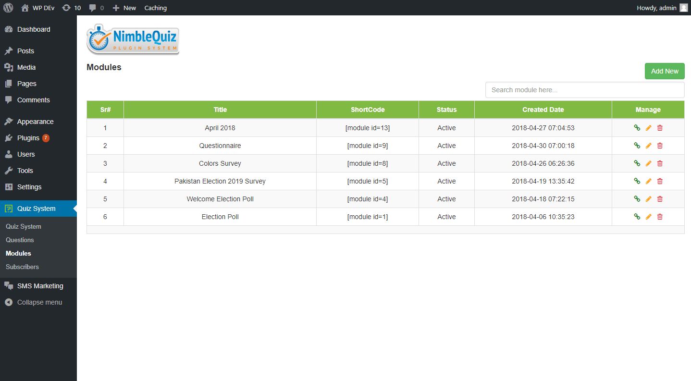Screen dimensions: 691x381
Task: Delete the April 2018 module
Action: [x=660, y=128]
